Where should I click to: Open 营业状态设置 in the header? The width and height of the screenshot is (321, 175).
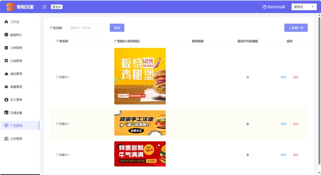(274, 7)
